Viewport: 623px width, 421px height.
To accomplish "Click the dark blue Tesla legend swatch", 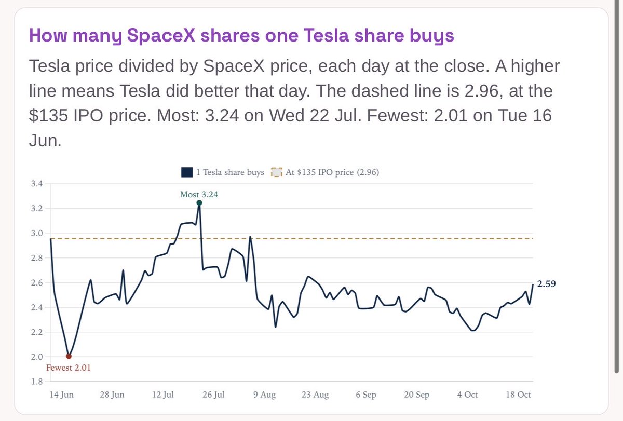I will point(187,172).
